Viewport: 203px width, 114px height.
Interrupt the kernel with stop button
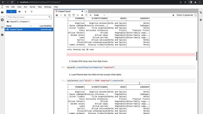click(x=82, y=15)
